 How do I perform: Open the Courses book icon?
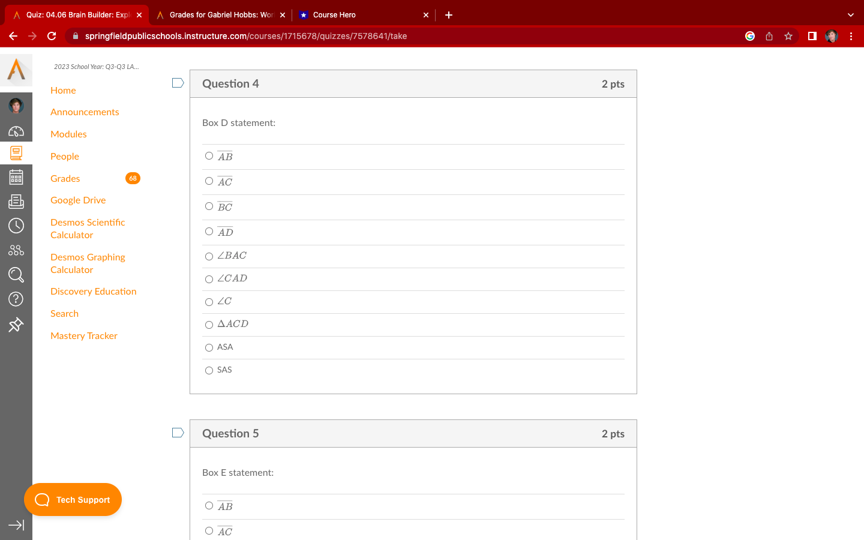(x=16, y=153)
